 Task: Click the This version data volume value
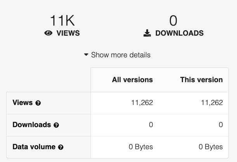(x=211, y=147)
